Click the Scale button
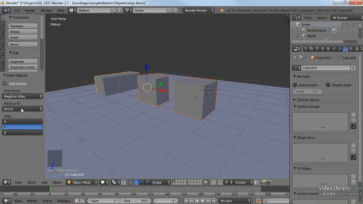This screenshot has height=204, width=363. (x=23, y=37)
